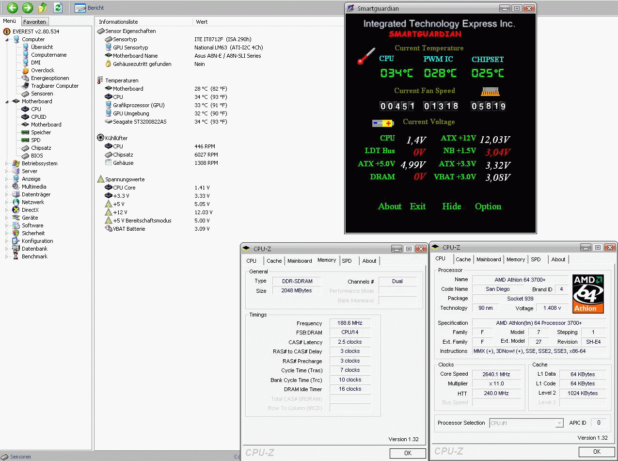Click the green Forward arrow in EVEREST toolbar
This screenshot has width=618, height=461.
(x=28, y=7)
